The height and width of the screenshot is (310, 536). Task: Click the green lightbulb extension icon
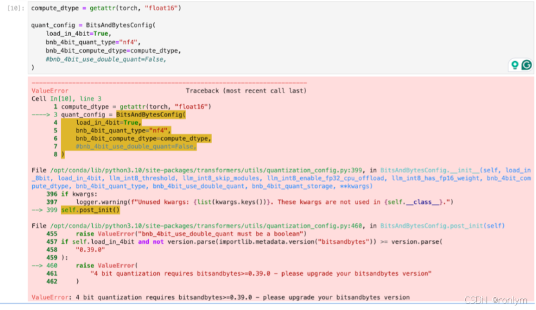[515, 65]
